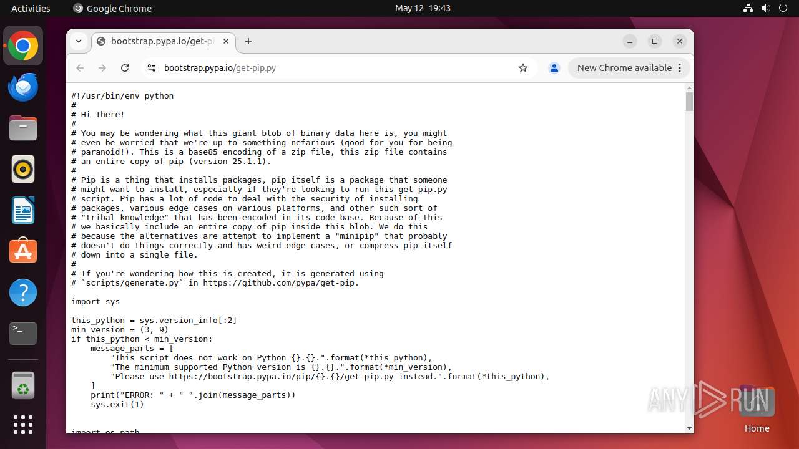The width and height of the screenshot is (799, 449).
Task: Click the github.com/pypa/get-pip comment line
Action: click(x=215, y=283)
